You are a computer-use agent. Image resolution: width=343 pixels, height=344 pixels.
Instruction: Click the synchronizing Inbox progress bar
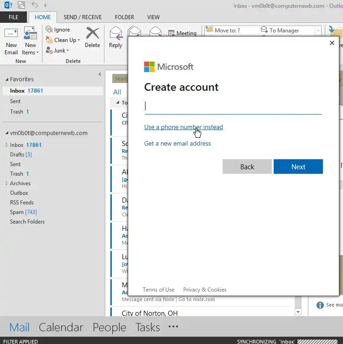click(x=317, y=341)
